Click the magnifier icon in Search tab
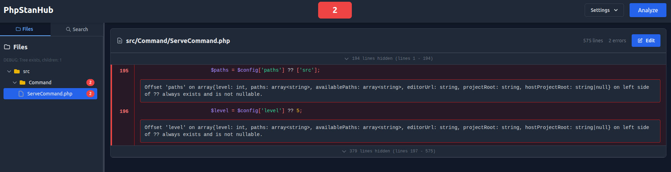The width and height of the screenshot is (671, 172). pyautogui.click(x=68, y=29)
